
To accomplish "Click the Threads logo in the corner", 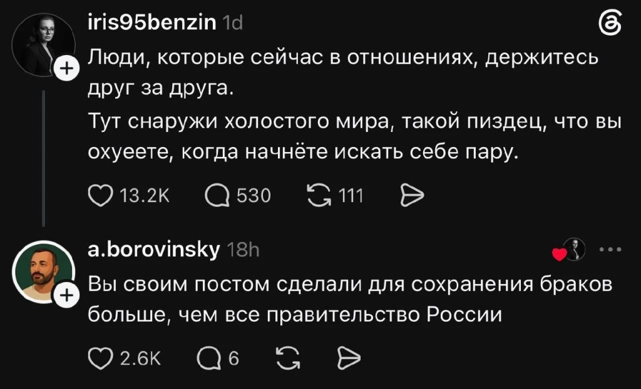I will coord(610,23).
